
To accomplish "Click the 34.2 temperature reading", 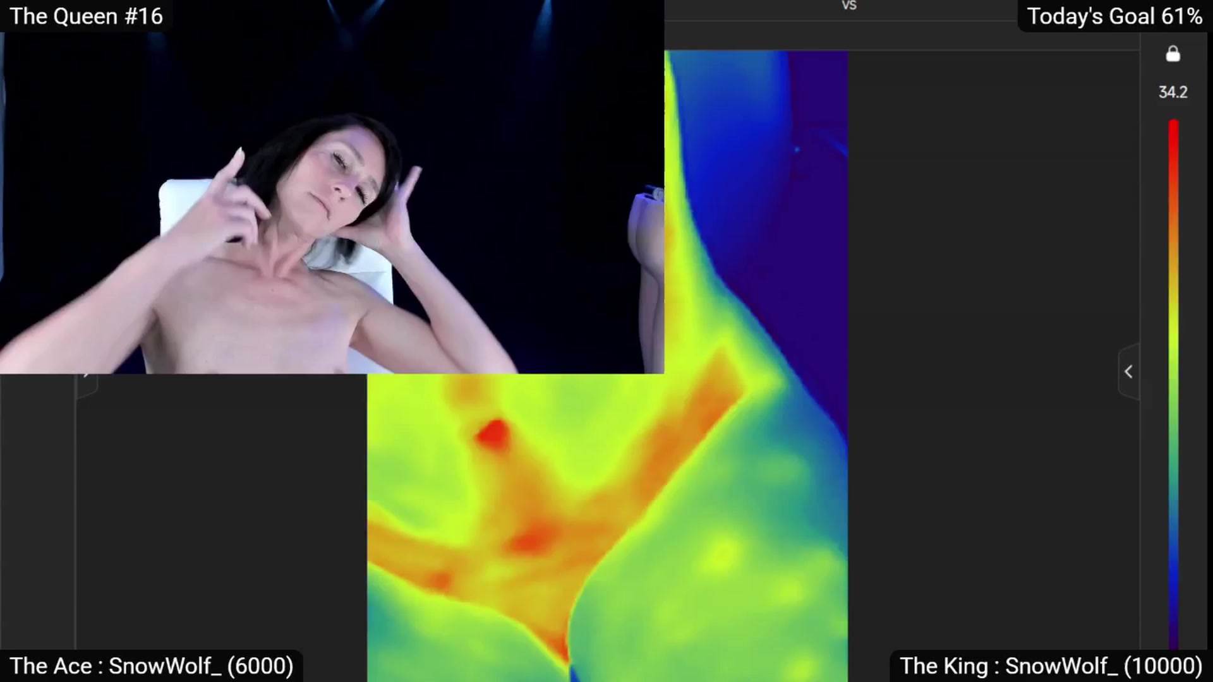I will pos(1173,92).
